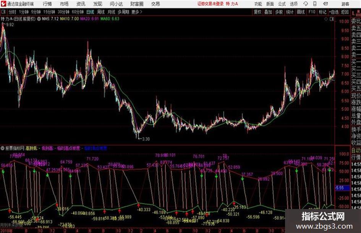Click the customer service headset icon
361x233 pixels.
[x=306, y=4]
